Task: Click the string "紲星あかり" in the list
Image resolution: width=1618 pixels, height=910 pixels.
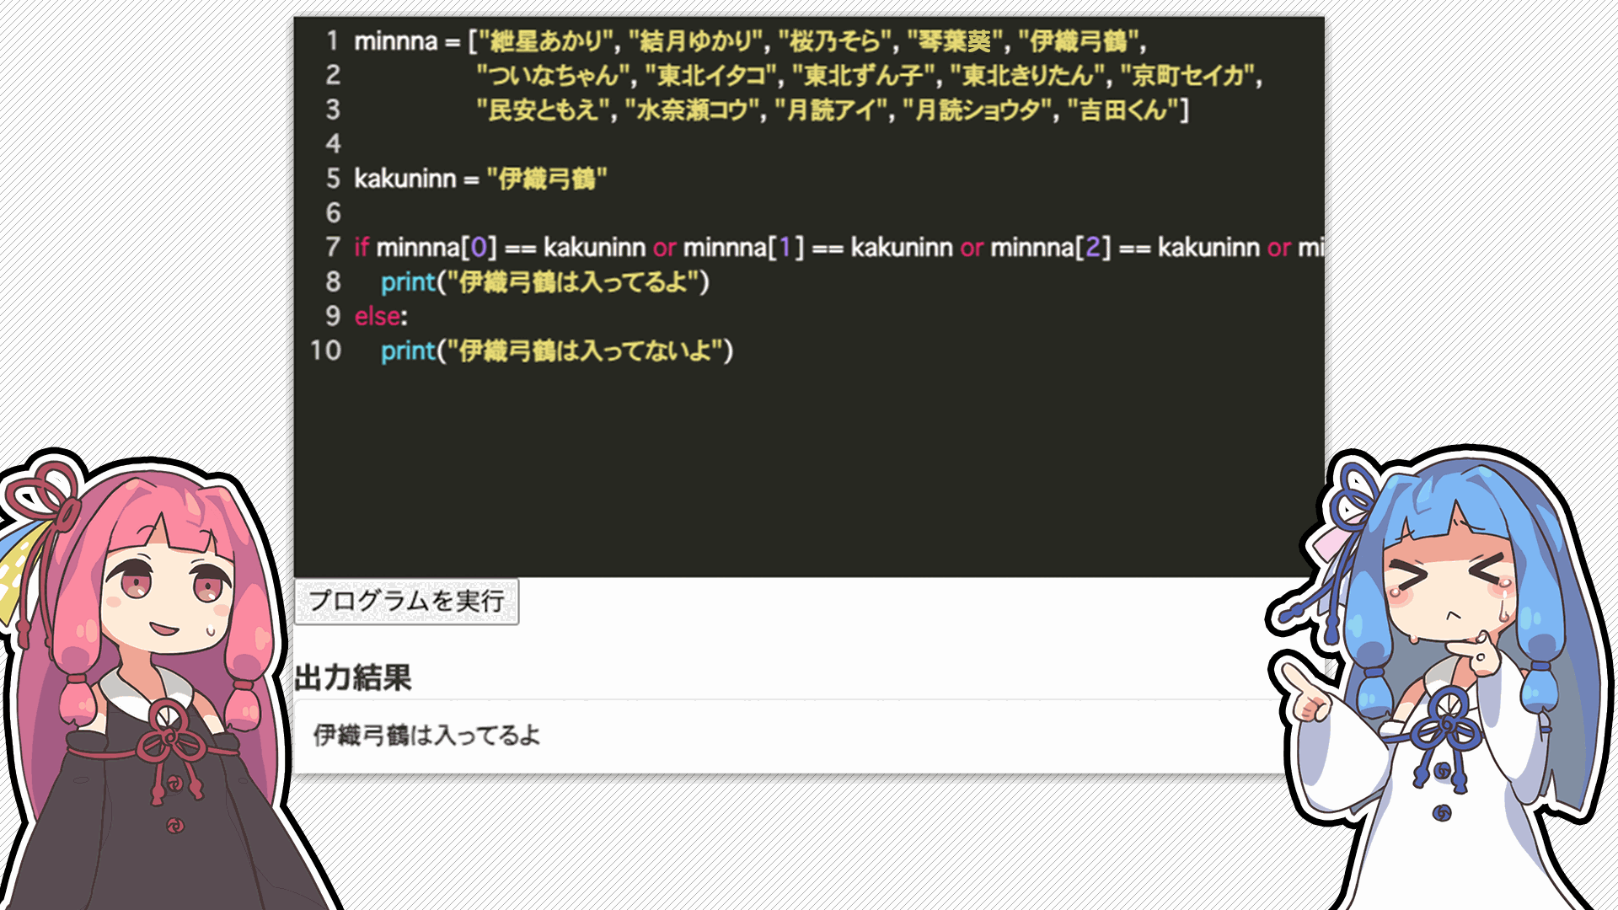Action: (546, 40)
